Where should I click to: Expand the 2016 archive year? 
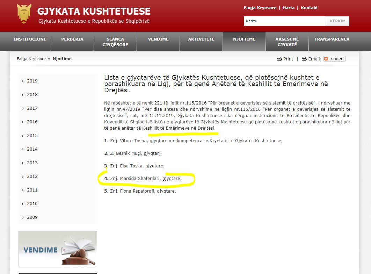click(32, 122)
